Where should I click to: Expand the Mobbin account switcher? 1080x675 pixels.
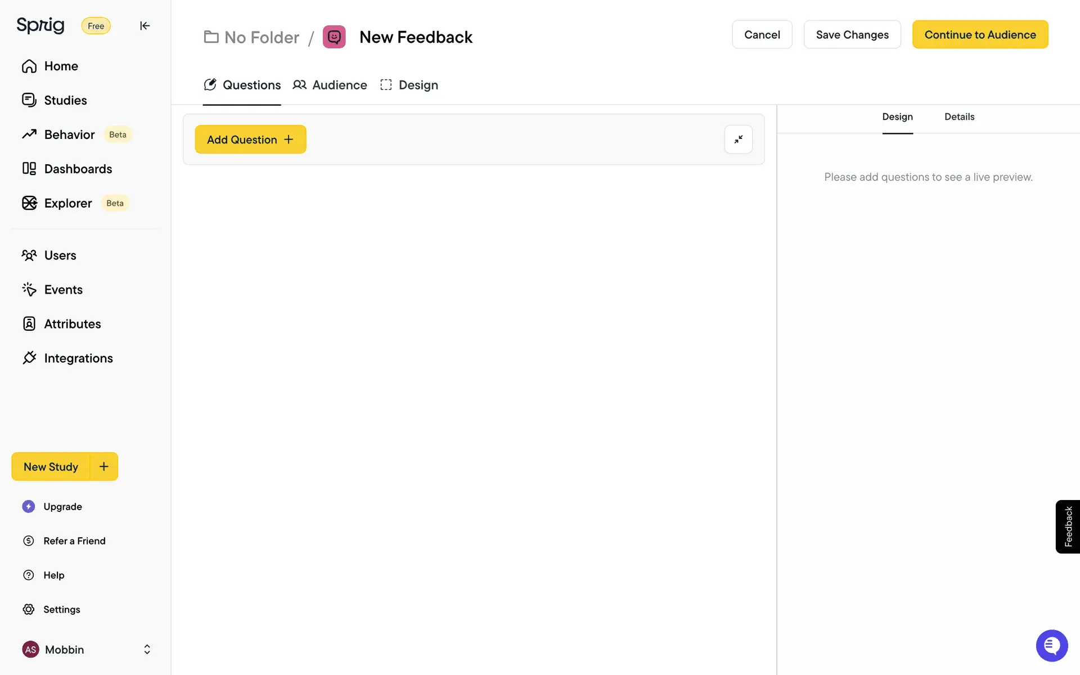tap(147, 650)
